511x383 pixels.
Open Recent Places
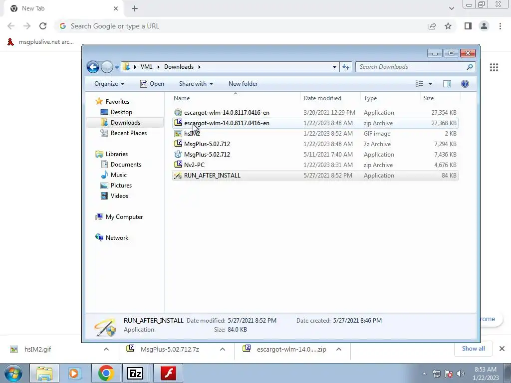click(x=129, y=133)
